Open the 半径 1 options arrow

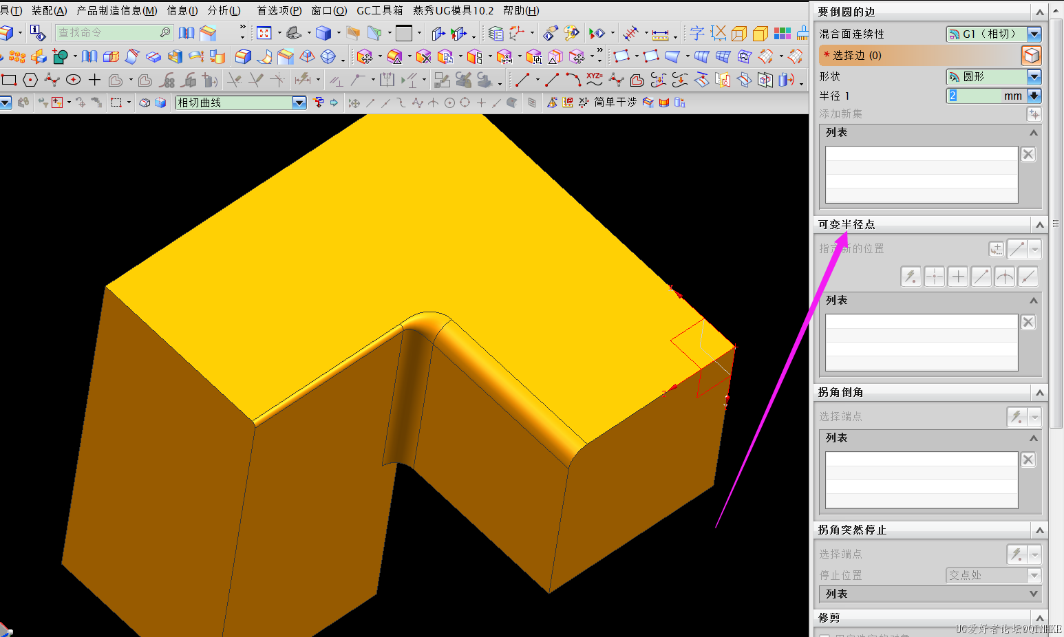(x=1034, y=96)
